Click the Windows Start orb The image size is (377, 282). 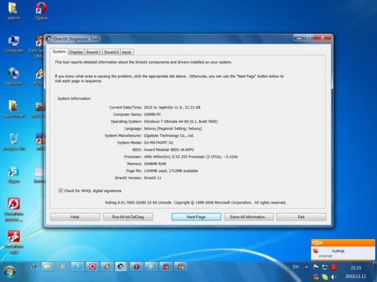click(10, 271)
